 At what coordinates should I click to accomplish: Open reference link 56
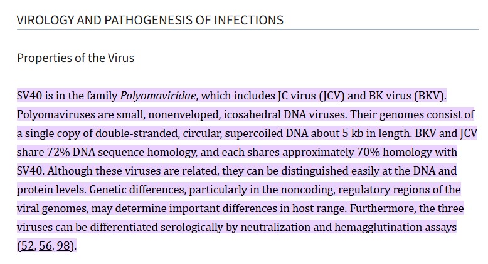[x=45, y=246]
